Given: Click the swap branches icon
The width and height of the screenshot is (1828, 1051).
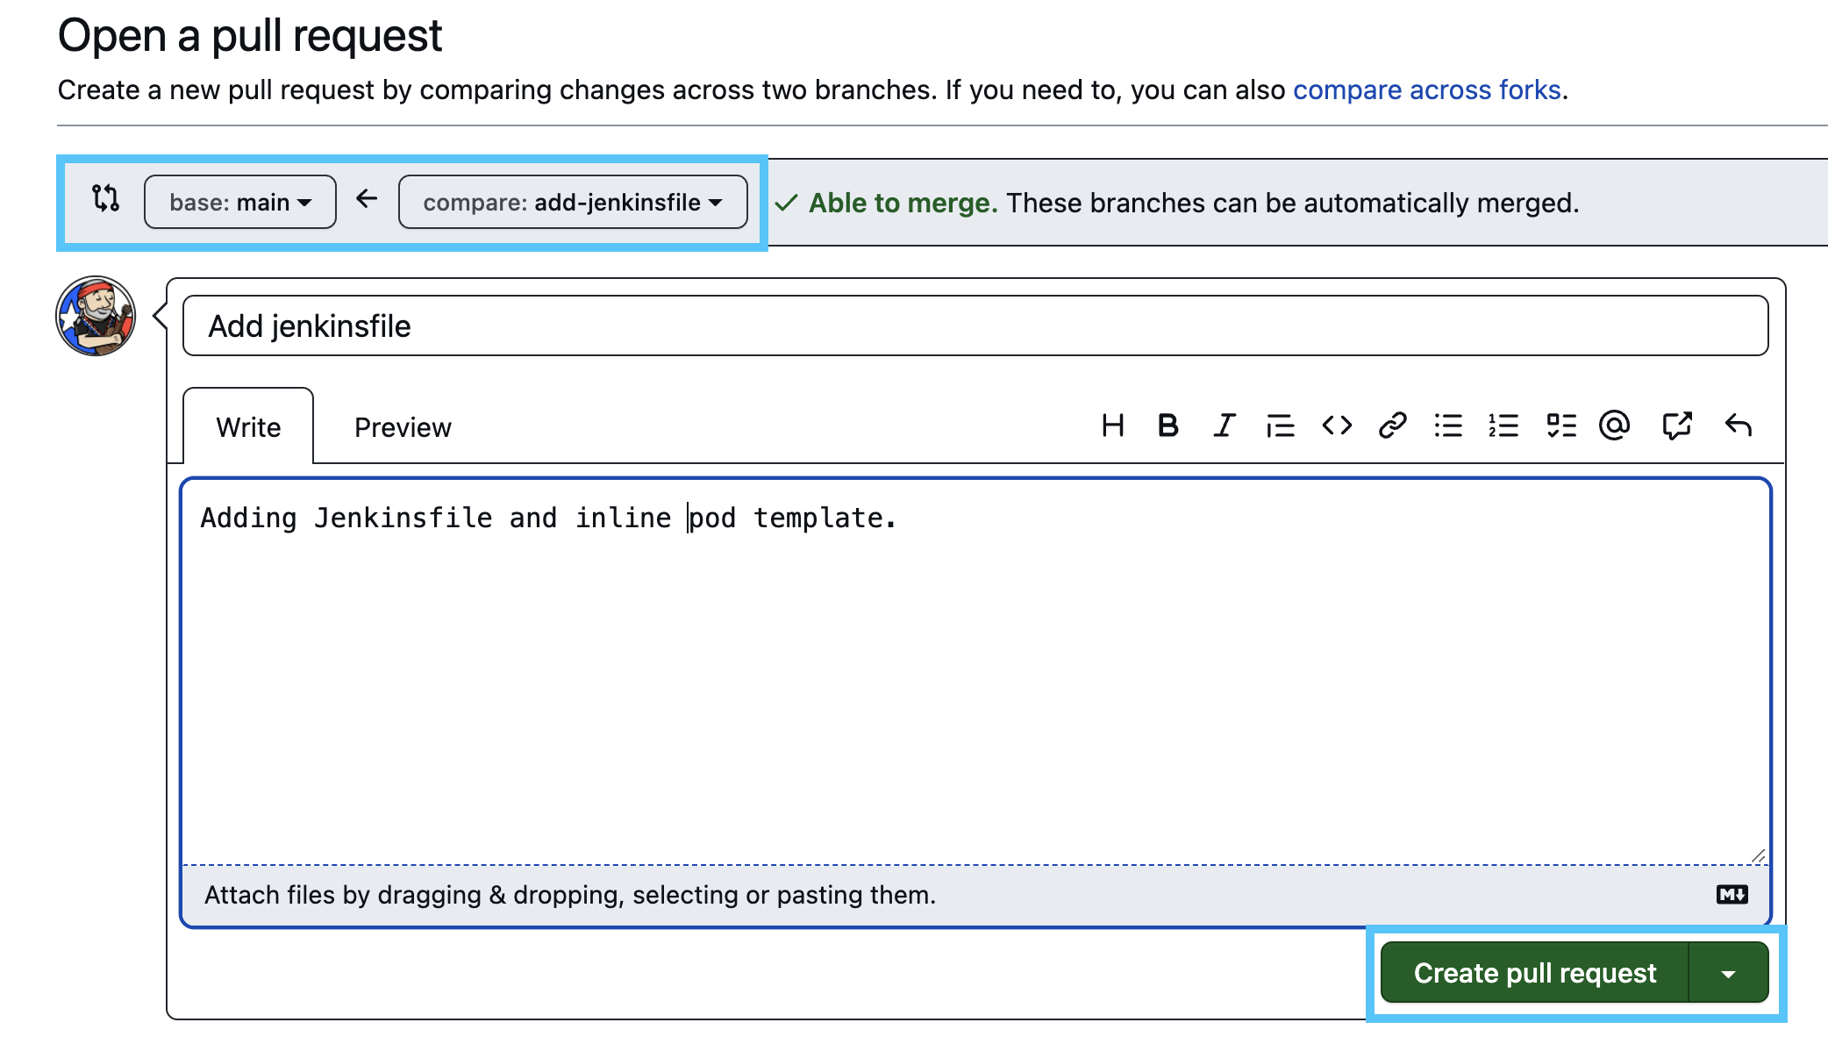Looking at the screenshot, I should pyautogui.click(x=104, y=201).
